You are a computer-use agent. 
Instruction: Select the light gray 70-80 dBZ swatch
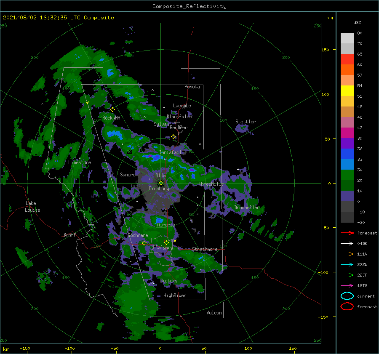pyautogui.click(x=347, y=38)
